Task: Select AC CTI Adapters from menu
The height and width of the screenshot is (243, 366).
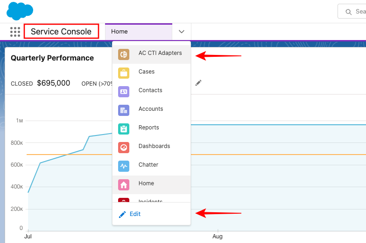Action: coord(151,54)
